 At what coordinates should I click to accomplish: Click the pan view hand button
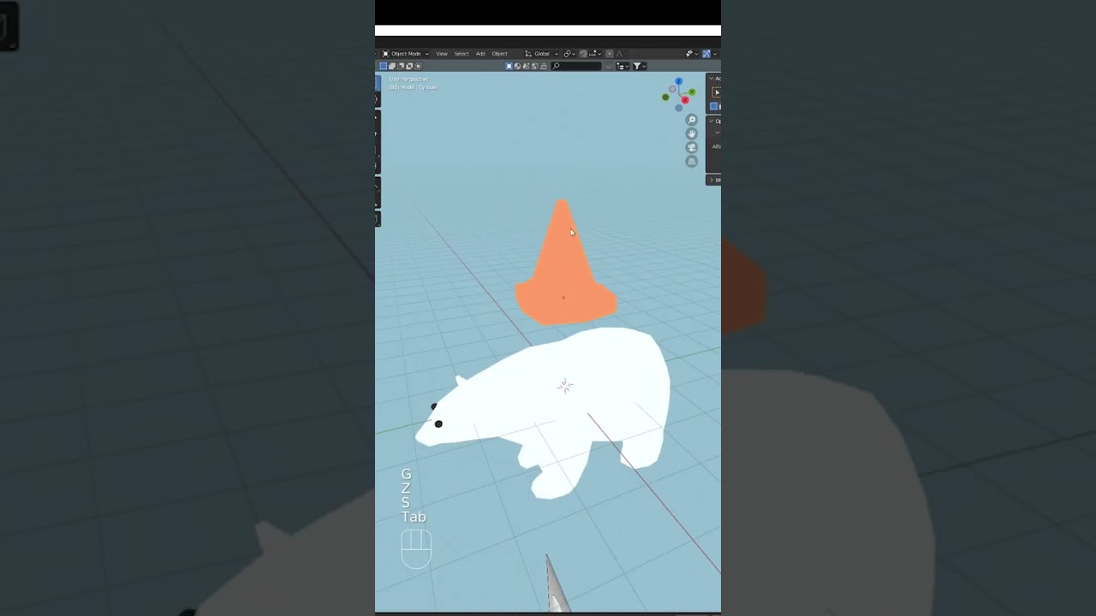pyautogui.click(x=692, y=133)
